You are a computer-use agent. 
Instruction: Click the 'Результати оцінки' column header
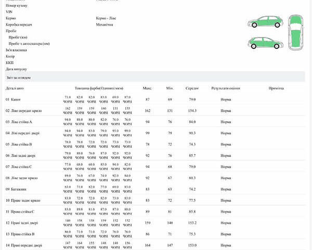225,88
